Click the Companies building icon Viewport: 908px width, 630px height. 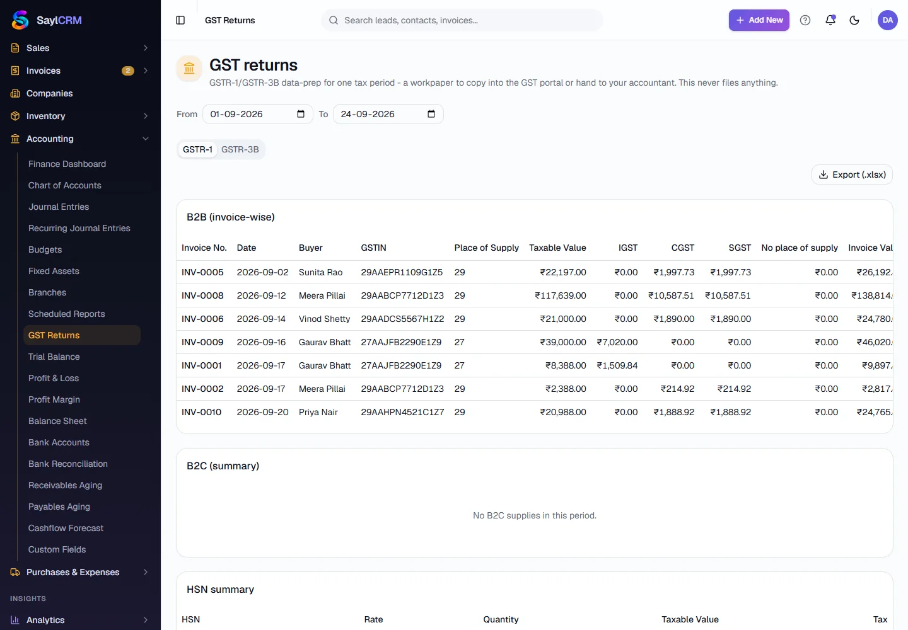[15, 93]
